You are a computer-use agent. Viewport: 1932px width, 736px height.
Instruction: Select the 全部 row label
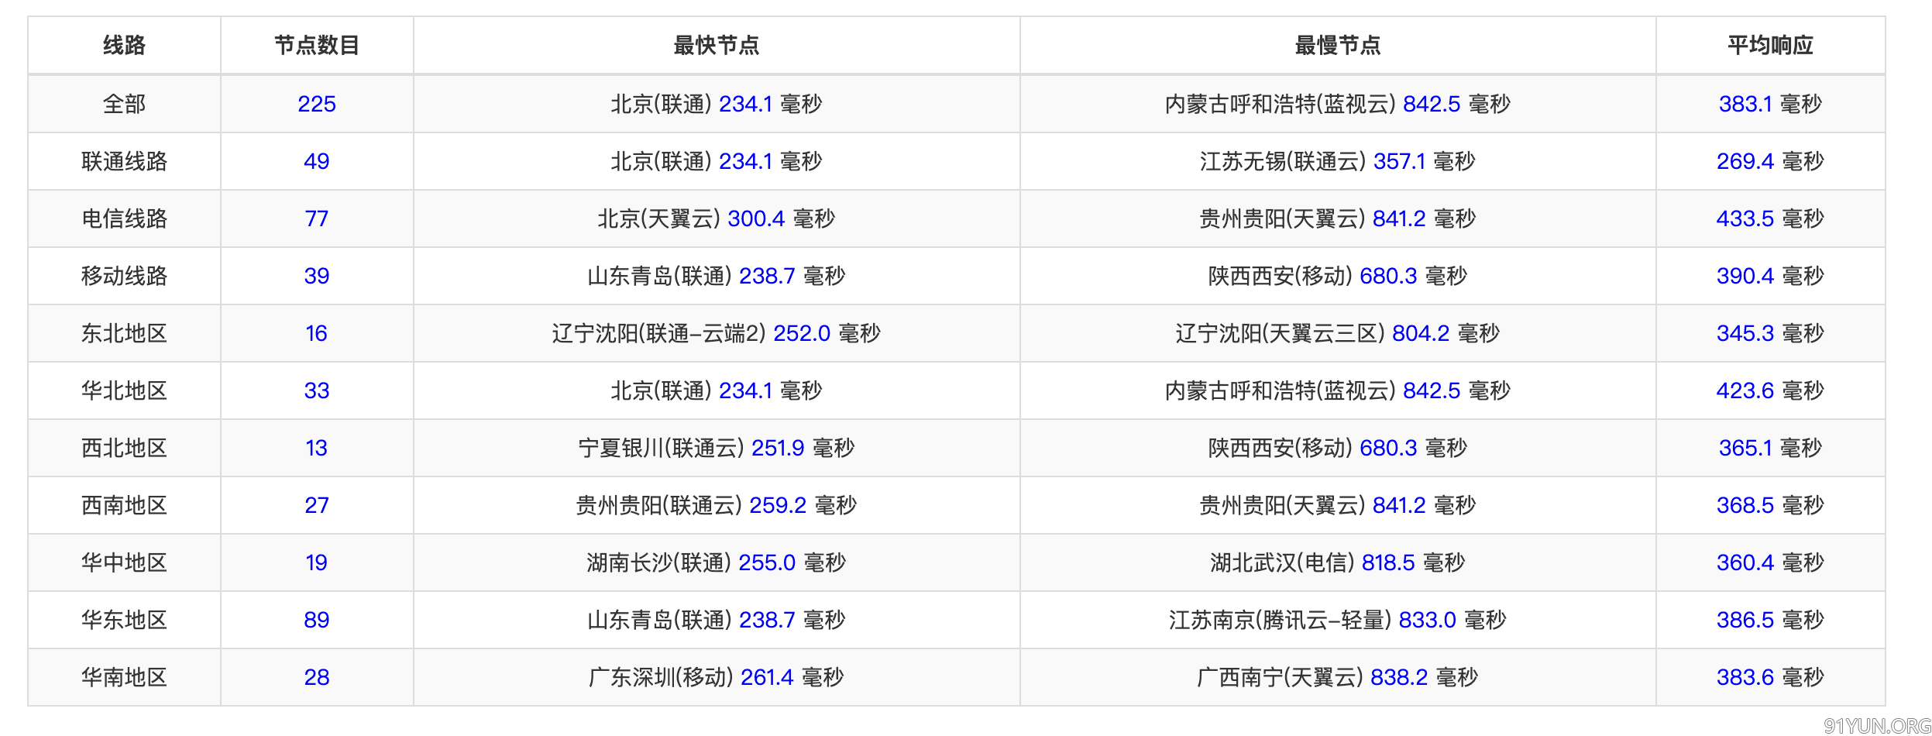124,104
